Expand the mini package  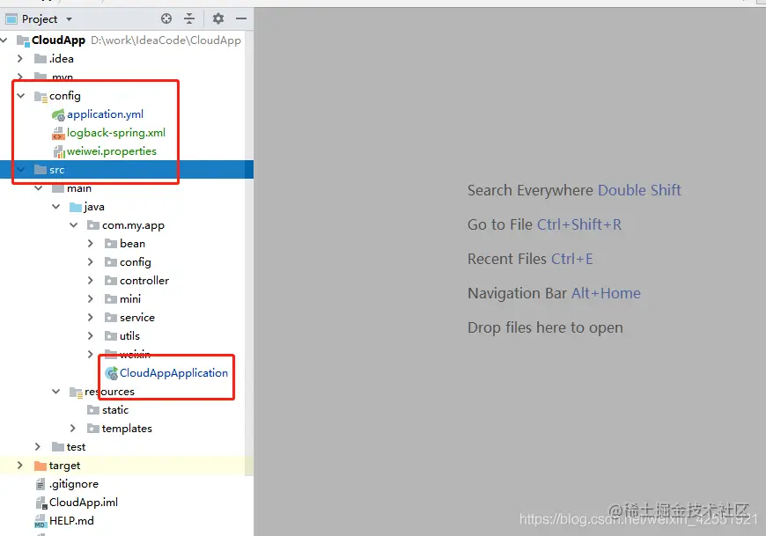(91, 298)
